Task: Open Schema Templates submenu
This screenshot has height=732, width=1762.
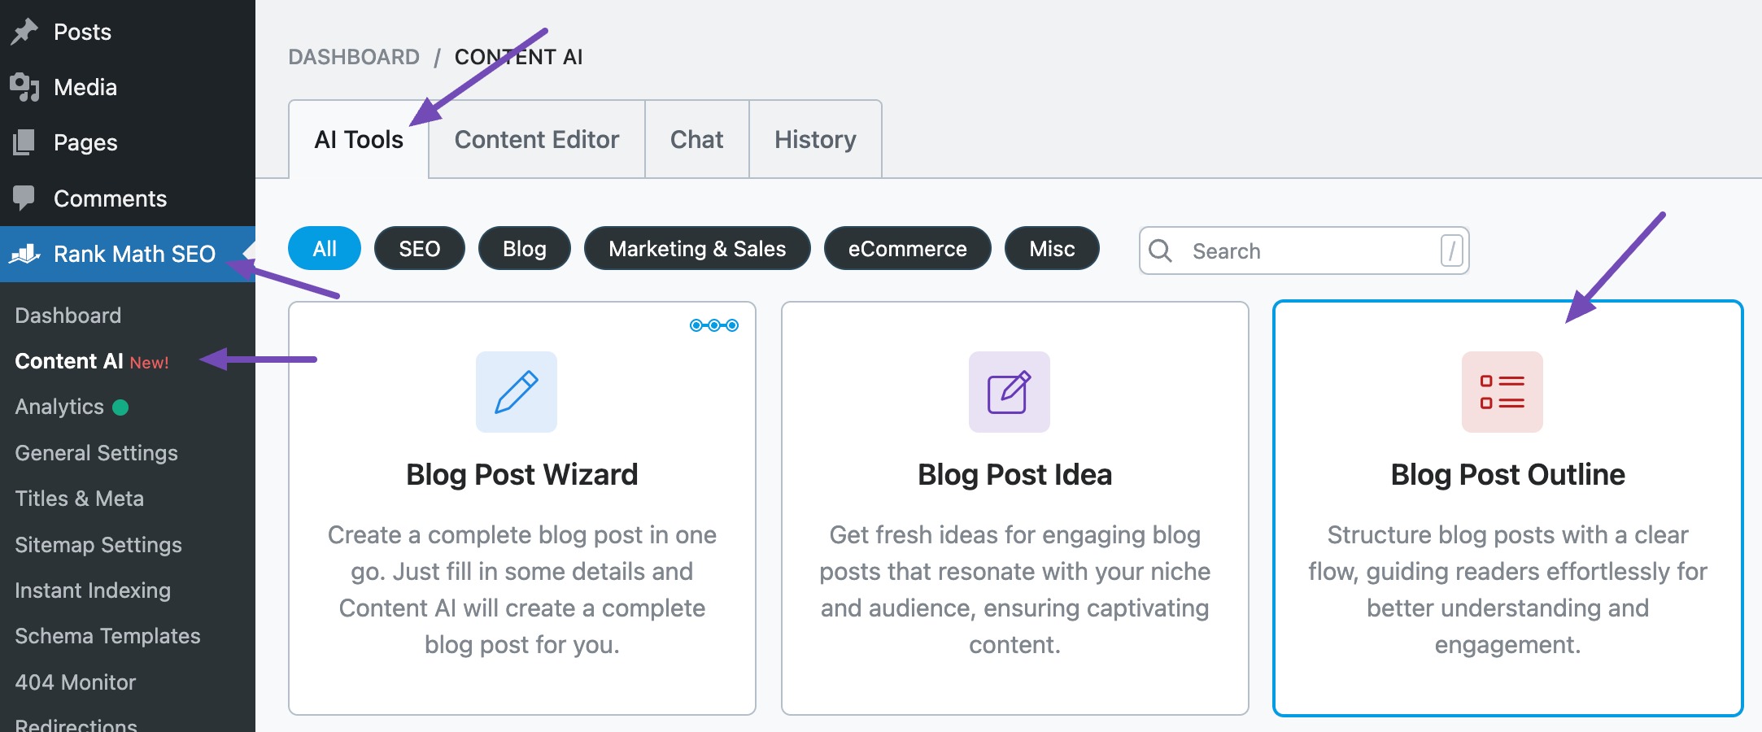Action: coord(107,636)
